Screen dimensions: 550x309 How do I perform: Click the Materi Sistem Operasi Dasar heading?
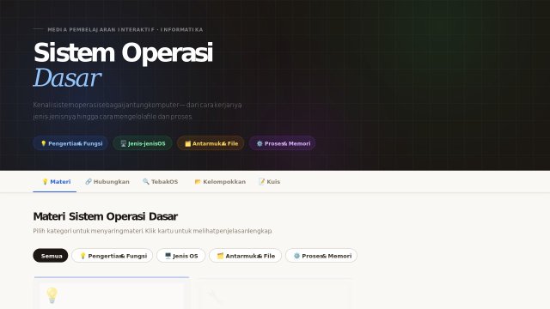point(105,216)
